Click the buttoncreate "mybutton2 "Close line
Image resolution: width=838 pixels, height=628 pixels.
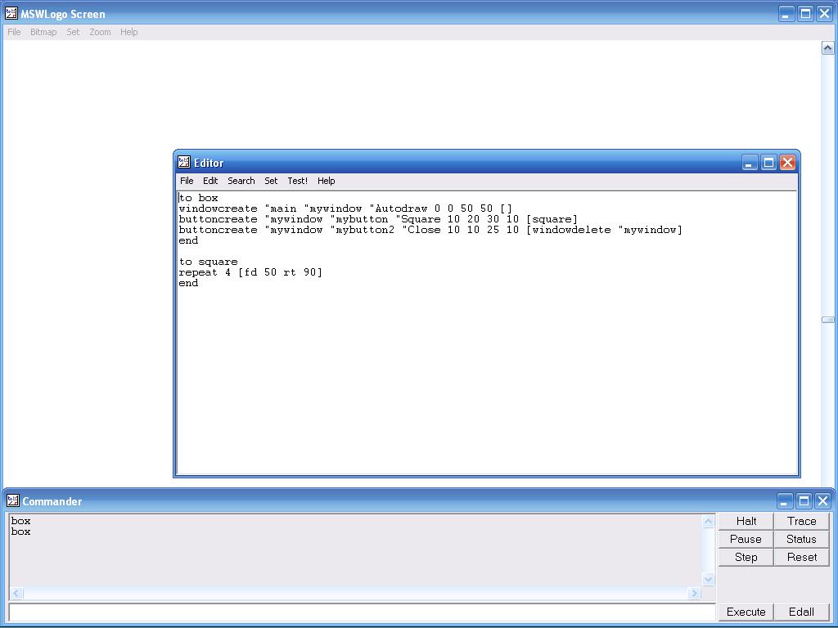click(430, 230)
